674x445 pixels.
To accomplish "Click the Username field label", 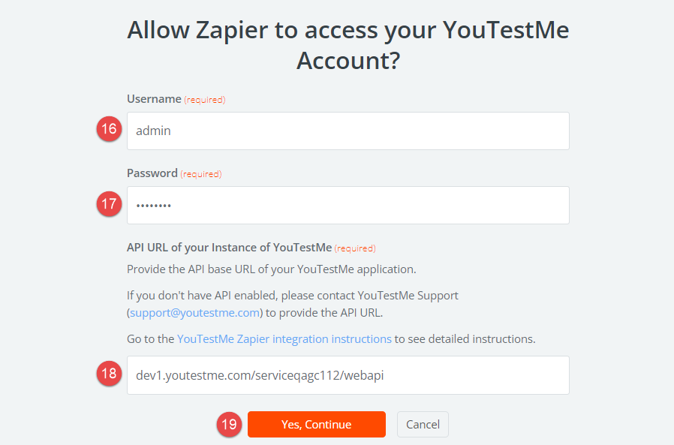I will tap(154, 99).
